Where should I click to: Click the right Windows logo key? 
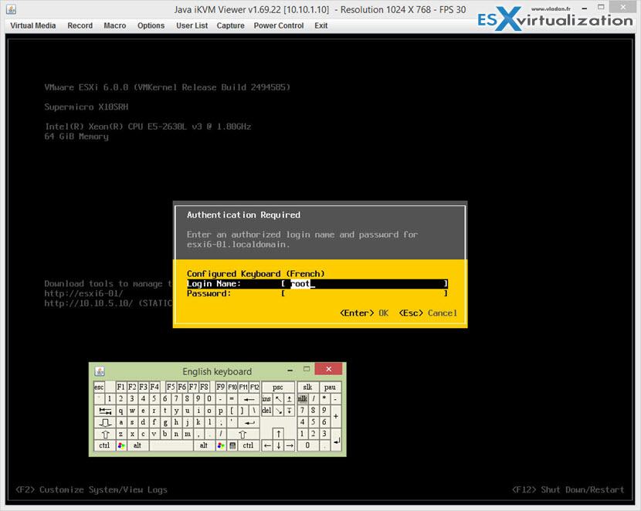(221, 445)
